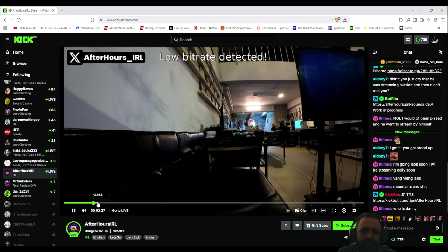Image resolution: width=448 pixels, height=252 pixels.
Task: Reload the page in the browser
Action: [19, 20]
